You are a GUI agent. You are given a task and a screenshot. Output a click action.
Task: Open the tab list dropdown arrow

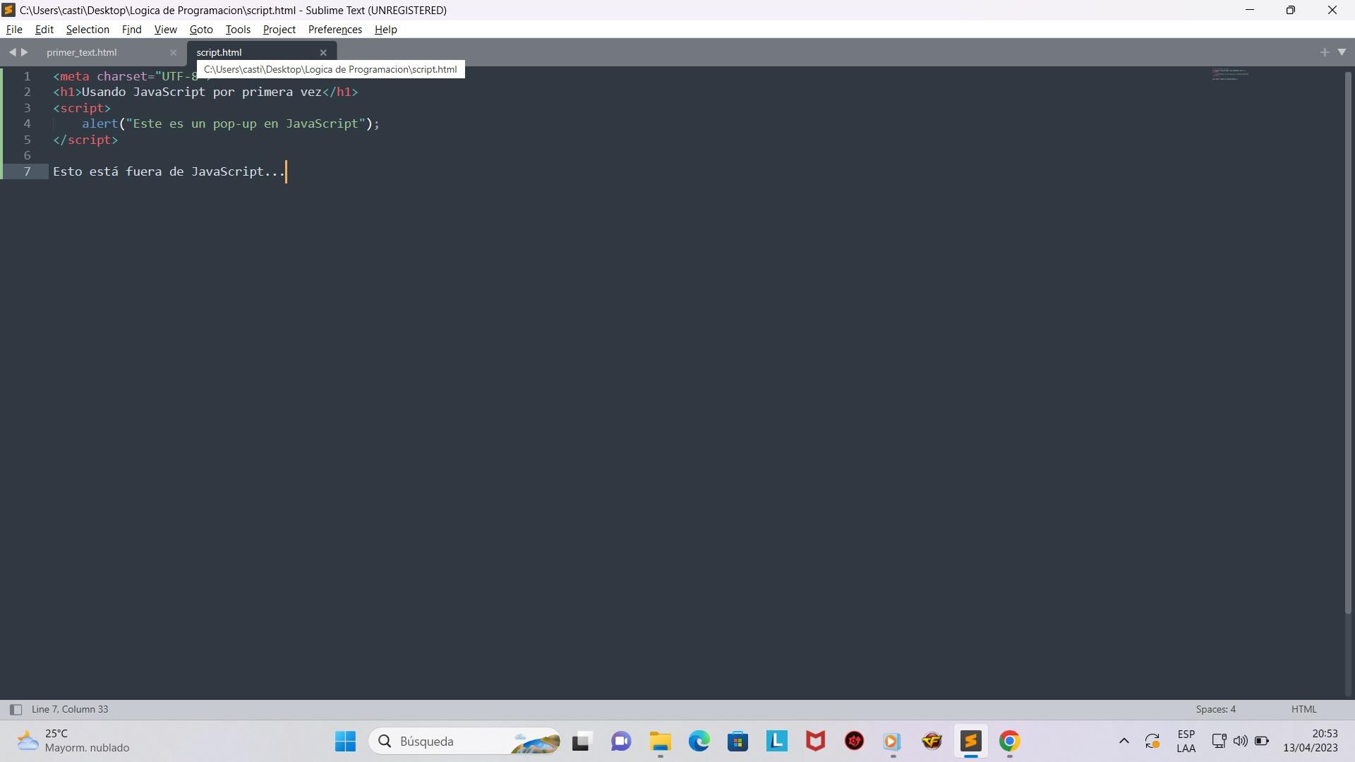(x=1342, y=52)
